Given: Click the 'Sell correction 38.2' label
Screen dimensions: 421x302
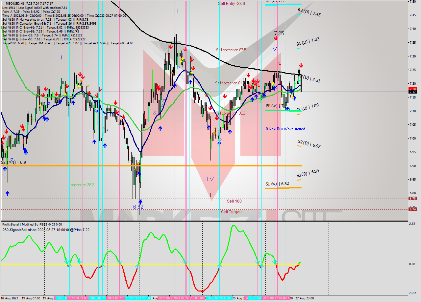Looking at the screenshot, I should click(x=230, y=113).
